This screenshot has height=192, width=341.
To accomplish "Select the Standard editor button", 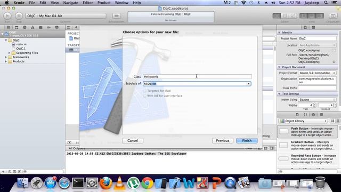I will pos(277,15).
